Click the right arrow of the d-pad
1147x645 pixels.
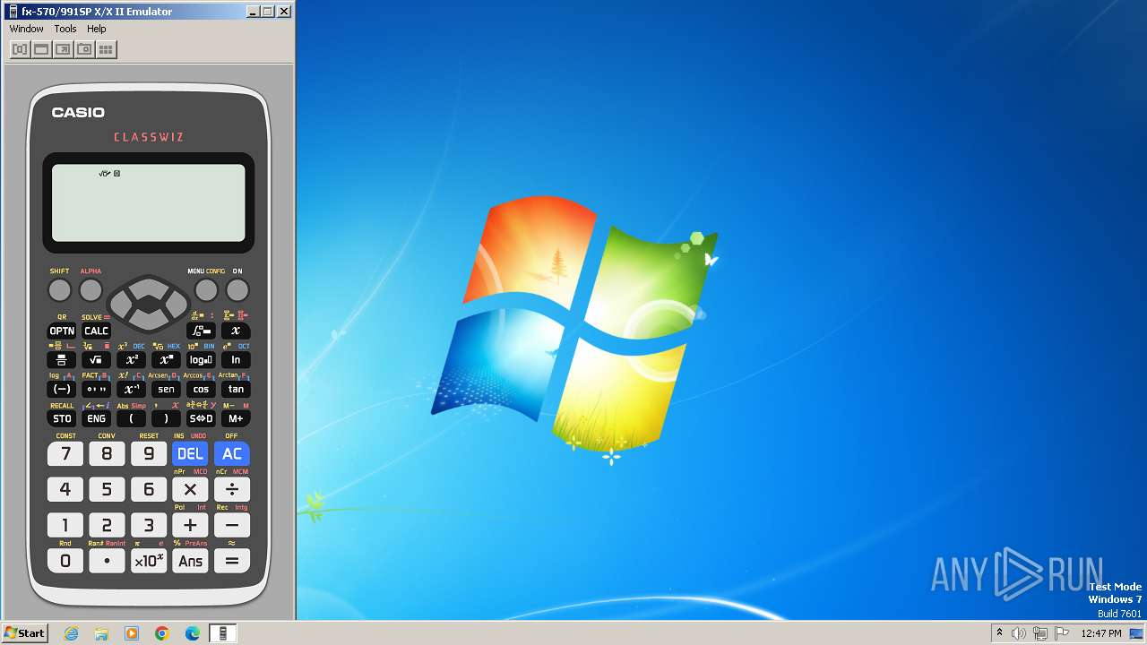point(175,303)
